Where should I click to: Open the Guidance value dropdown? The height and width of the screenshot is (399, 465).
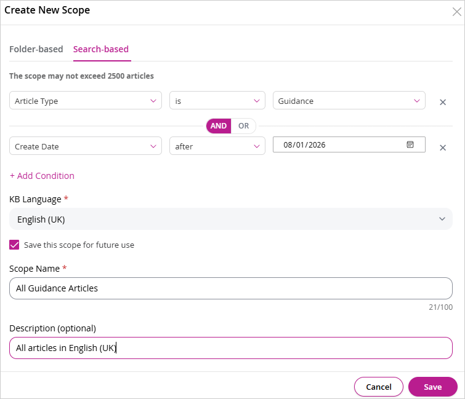pyautogui.click(x=349, y=100)
